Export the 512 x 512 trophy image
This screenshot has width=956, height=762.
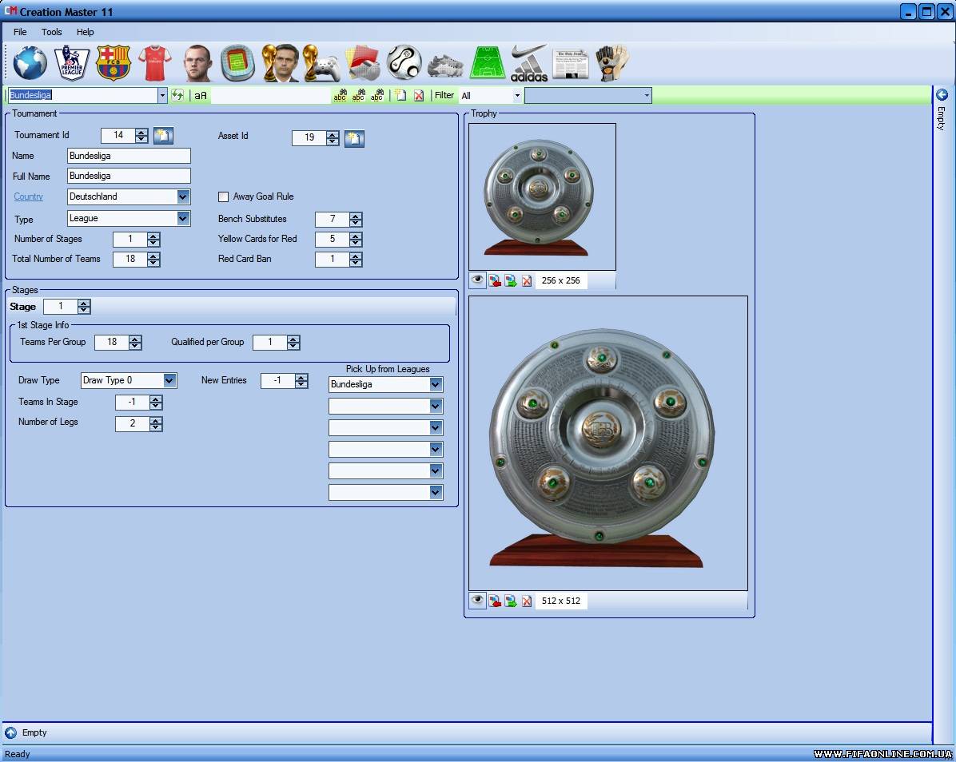click(x=510, y=601)
